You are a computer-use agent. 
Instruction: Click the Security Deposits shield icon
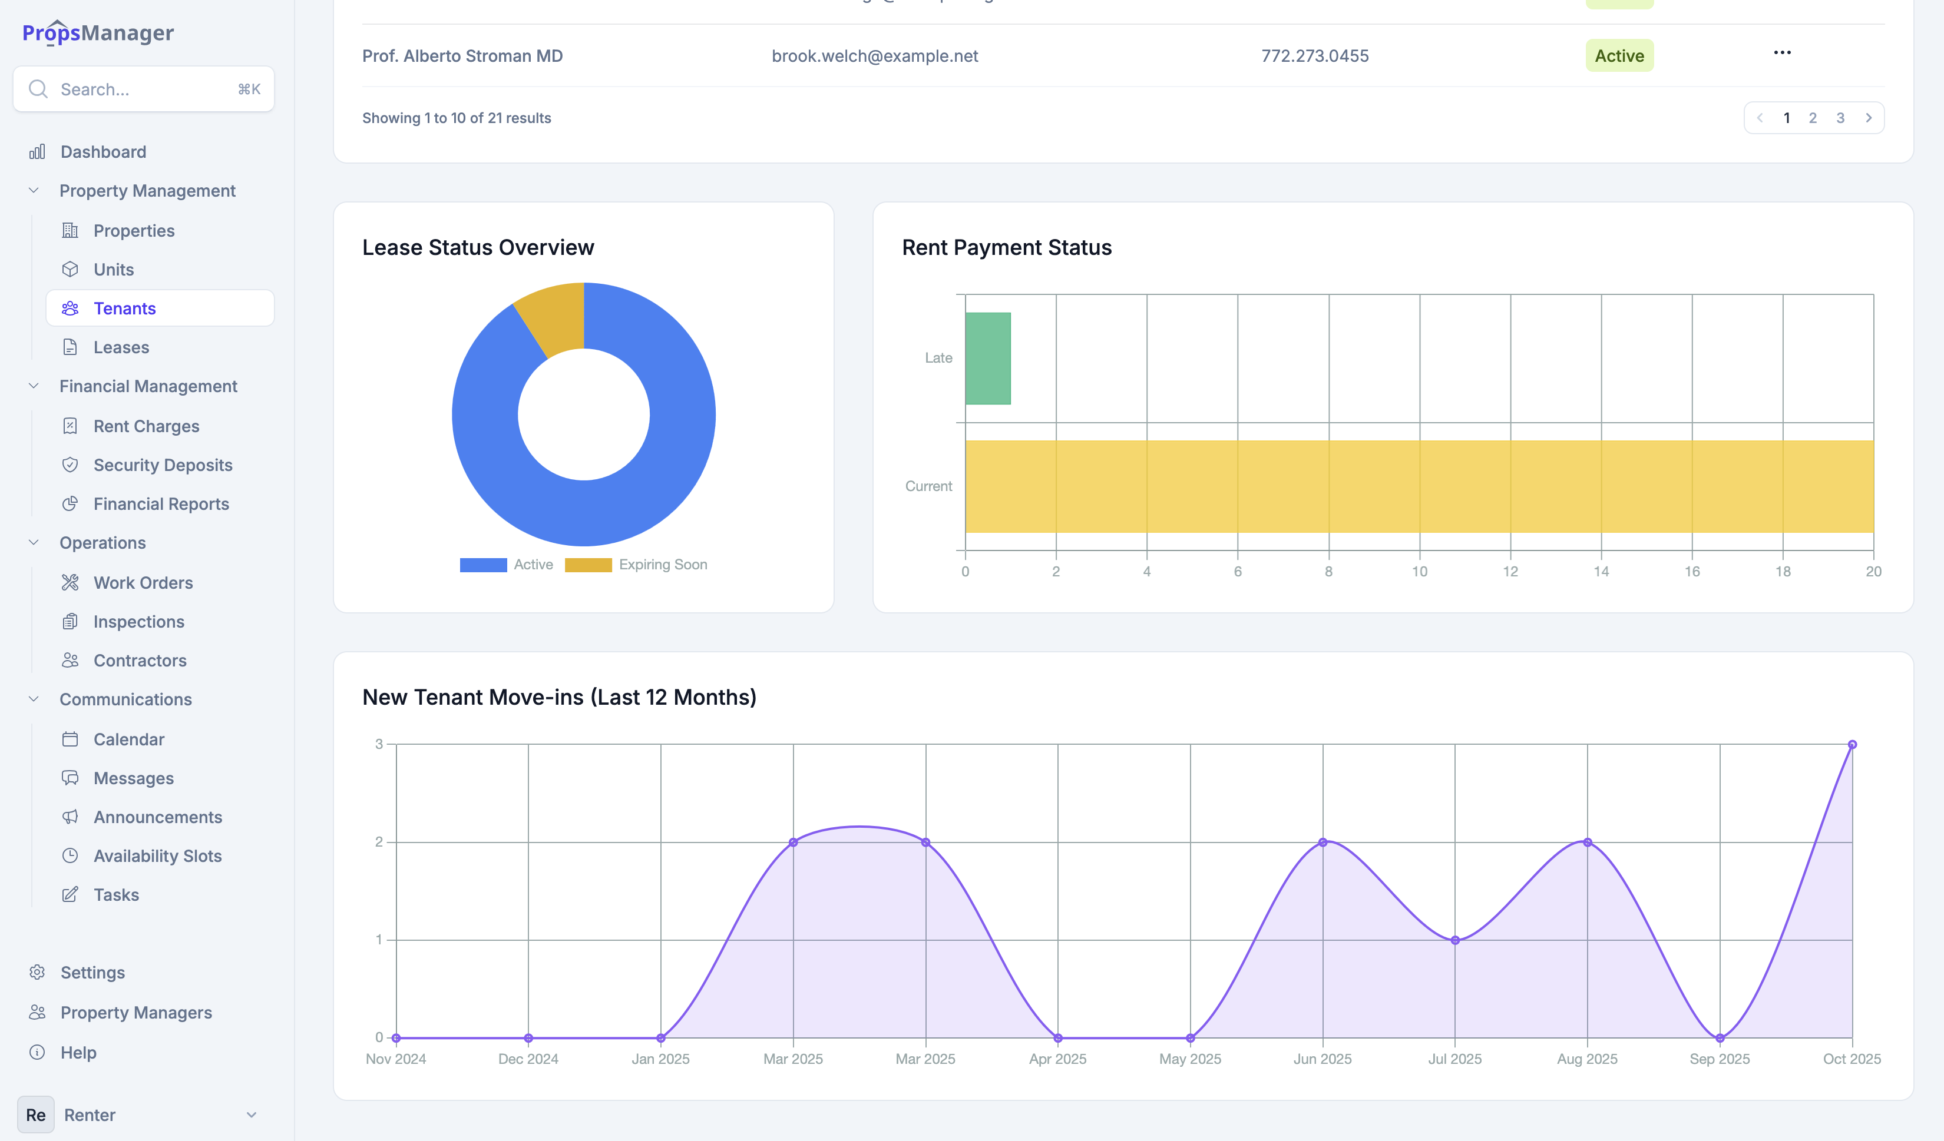70,465
